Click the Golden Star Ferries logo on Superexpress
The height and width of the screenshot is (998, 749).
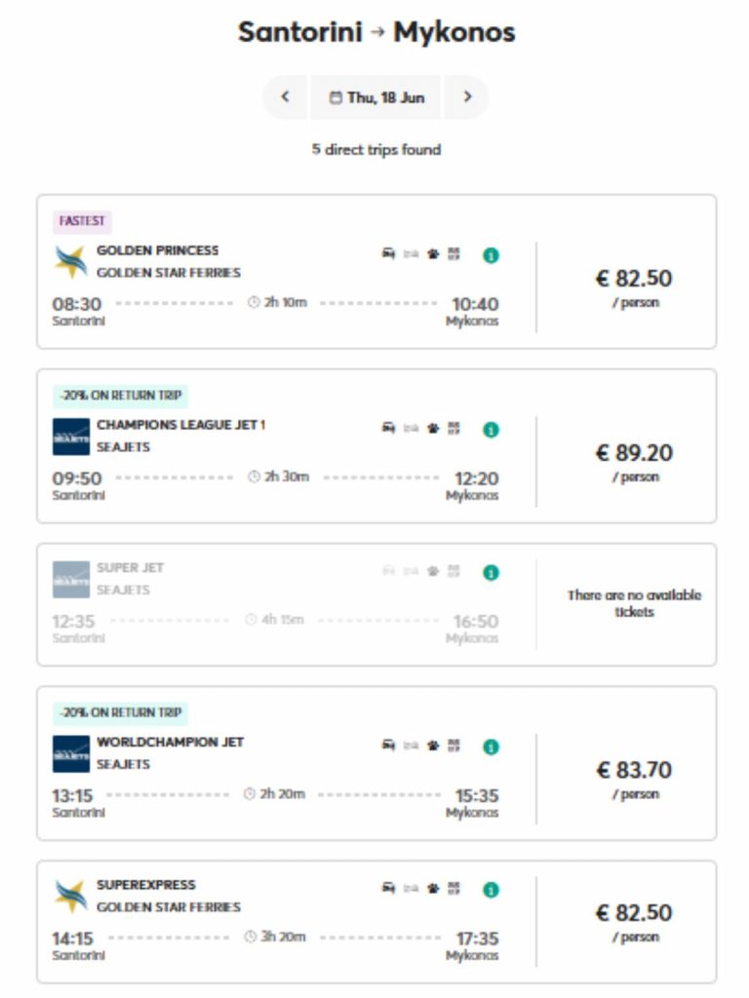70,896
